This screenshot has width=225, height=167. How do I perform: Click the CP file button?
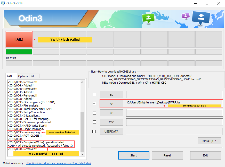111,113
